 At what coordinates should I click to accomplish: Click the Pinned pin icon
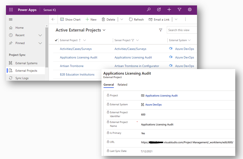(x=11, y=43)
